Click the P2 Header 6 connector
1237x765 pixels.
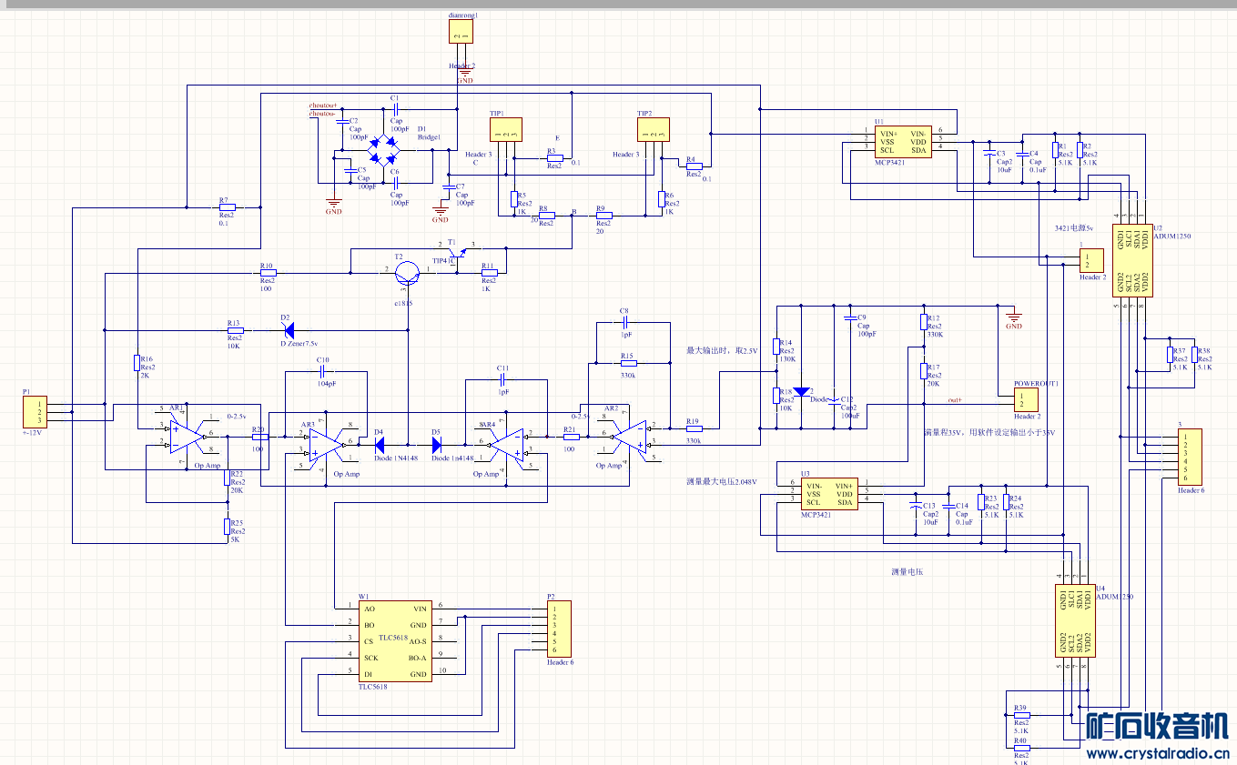coord(559,629)
